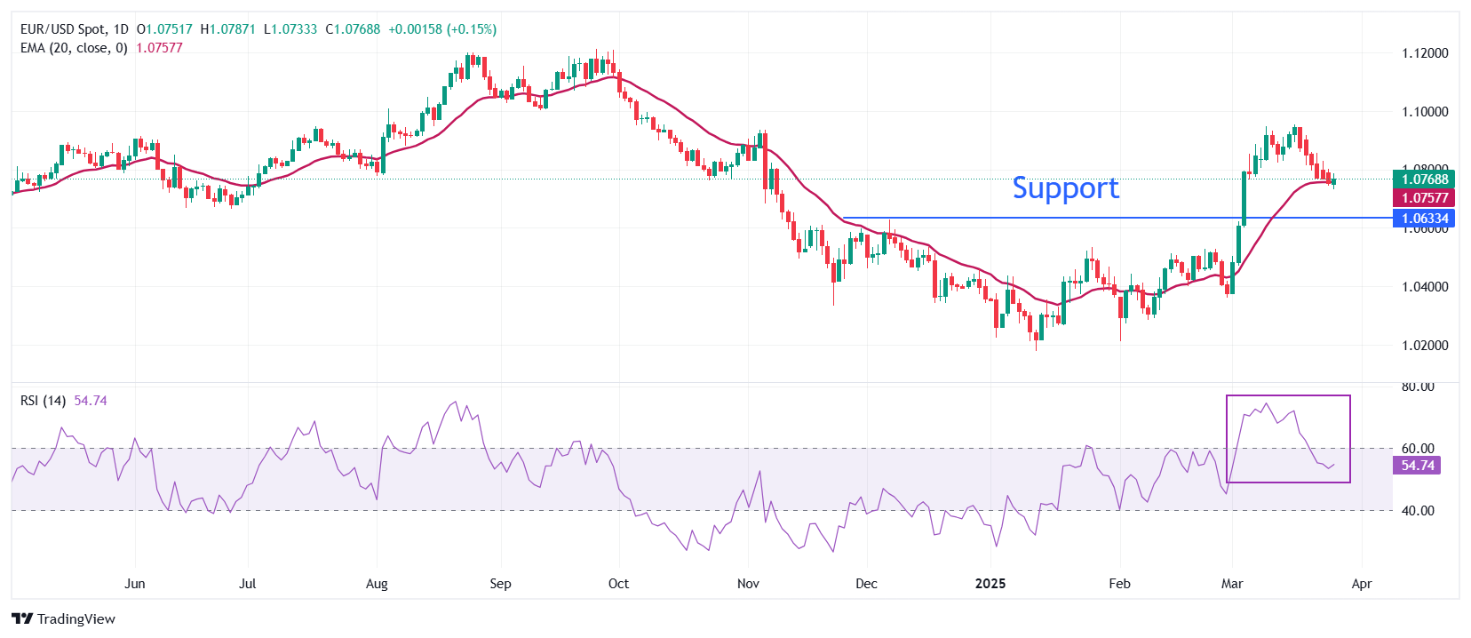Click the Jun label on time axis
Viewport: 1471px width, 638px height.
pyautogui.click(x=135, y=584)
